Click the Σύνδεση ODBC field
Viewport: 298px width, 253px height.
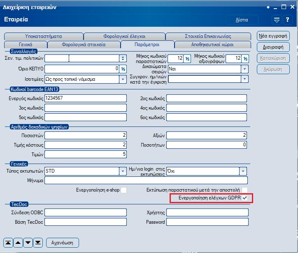[86, 213]
